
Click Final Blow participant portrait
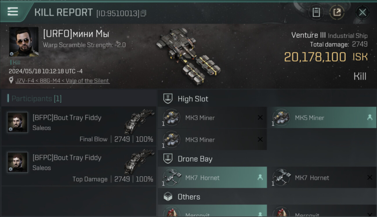[x=18, y=122]
